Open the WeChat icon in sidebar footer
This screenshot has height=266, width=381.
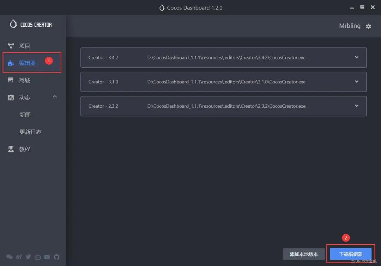[x=10, y=257]
